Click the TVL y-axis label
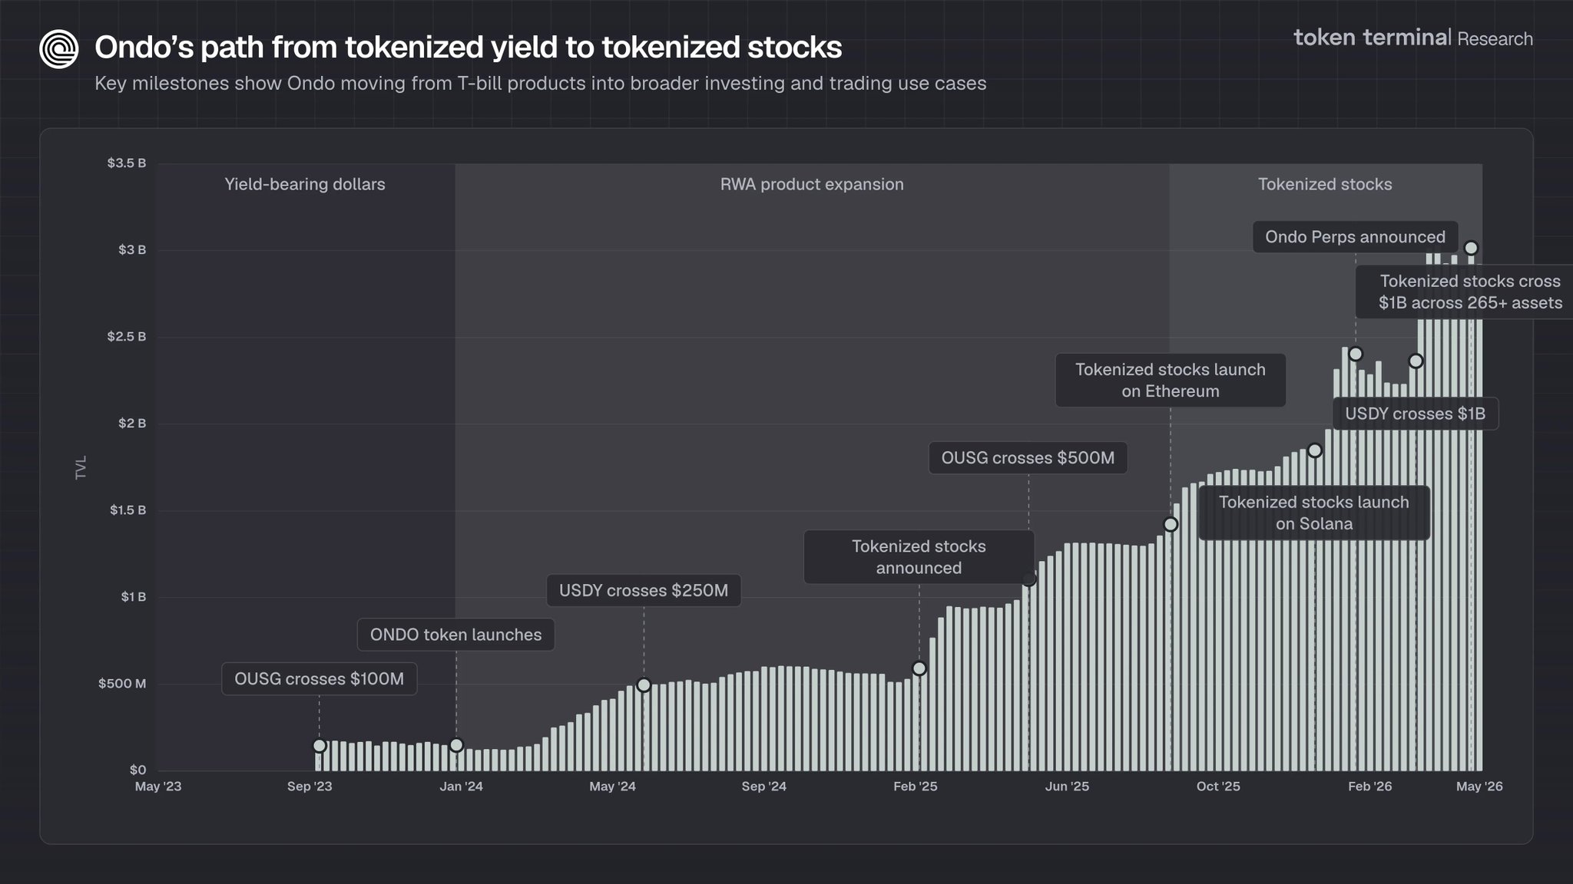This screenshot has width=1573, height=884. point(81,467)
